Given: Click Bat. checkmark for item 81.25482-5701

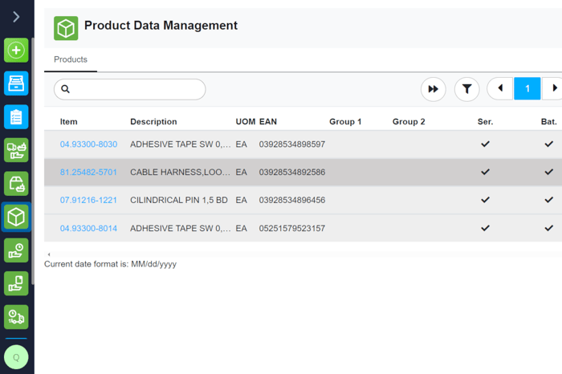Looking at the screenshot, I should coord(548,172).
